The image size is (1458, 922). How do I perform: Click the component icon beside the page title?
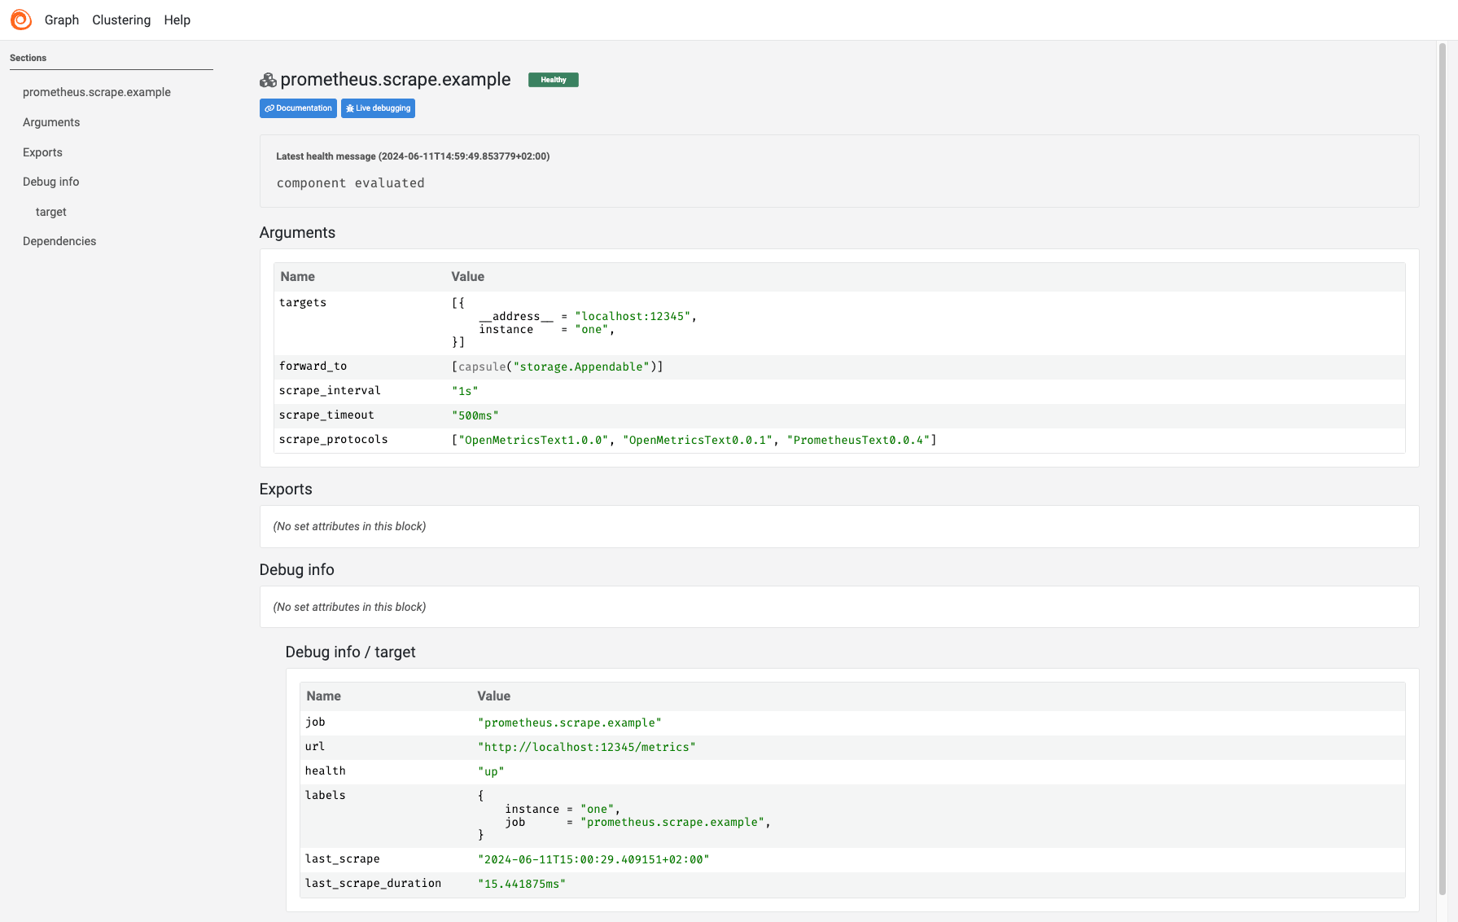click(267, 79)
